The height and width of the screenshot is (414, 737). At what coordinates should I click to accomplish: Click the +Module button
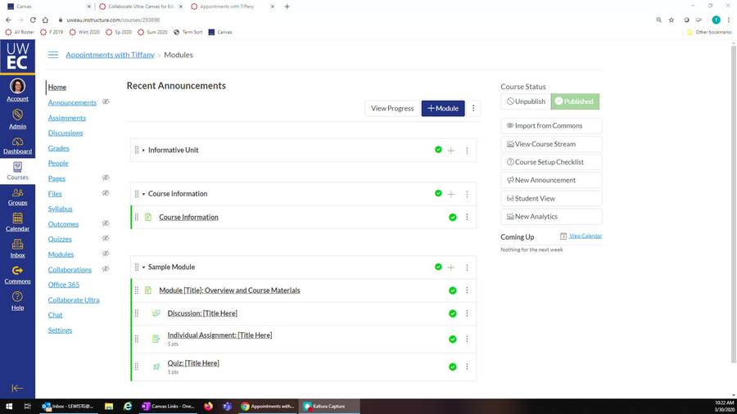[443, 109]
